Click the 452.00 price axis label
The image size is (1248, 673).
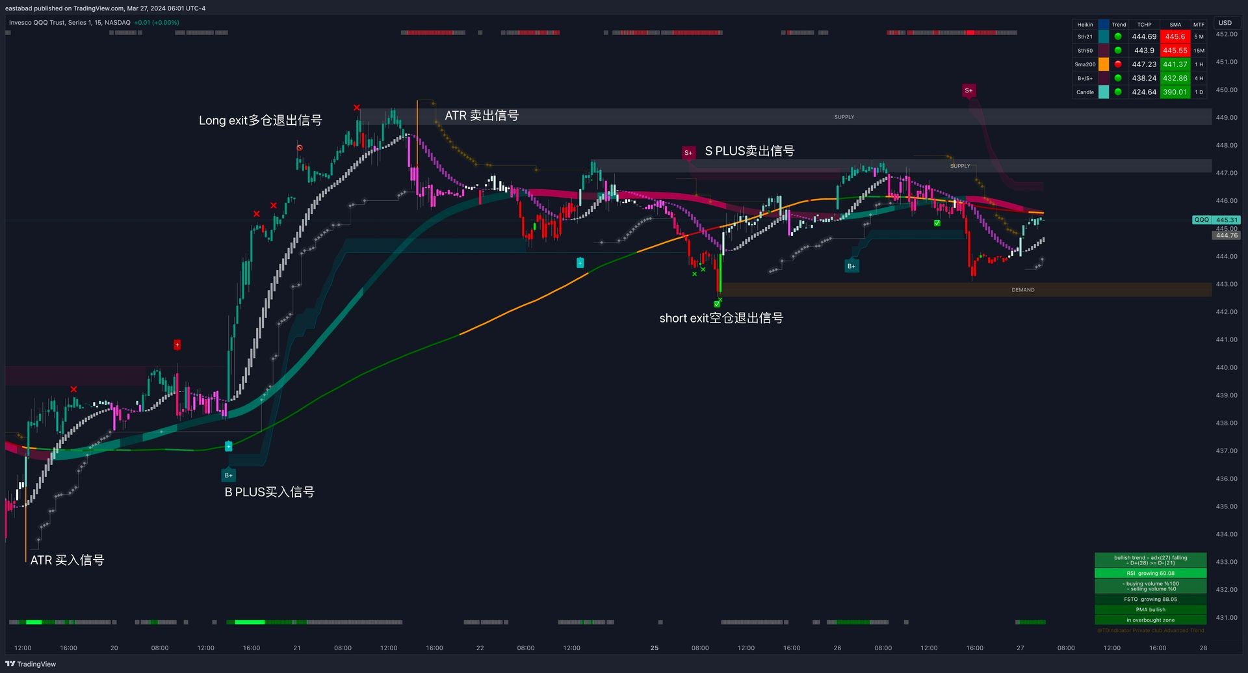1227,34
